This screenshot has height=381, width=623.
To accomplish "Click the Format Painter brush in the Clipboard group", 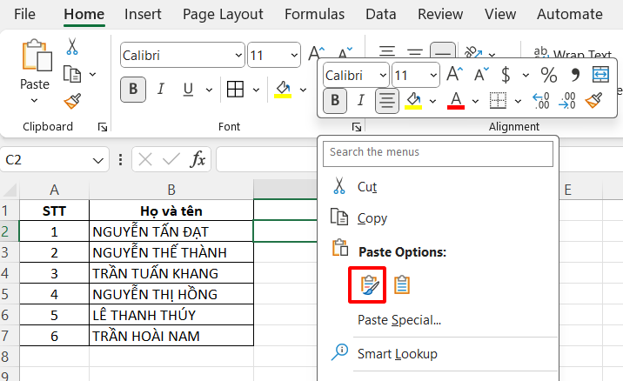I will tap(72, 101).
